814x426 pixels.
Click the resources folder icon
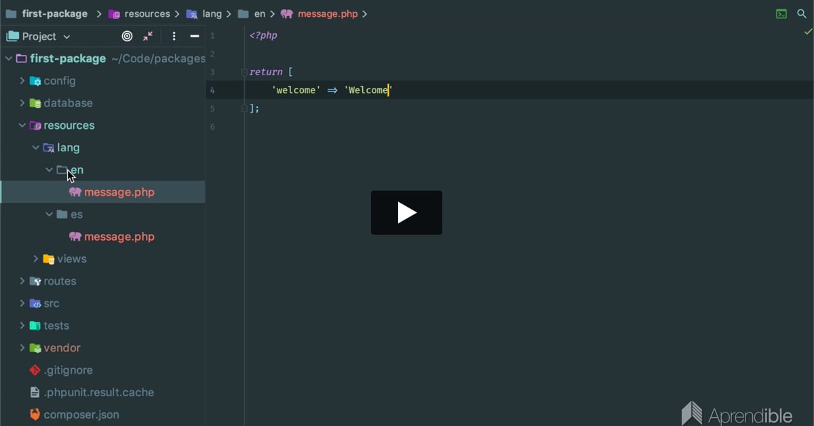pyautogui.click(x=35, y=125)
